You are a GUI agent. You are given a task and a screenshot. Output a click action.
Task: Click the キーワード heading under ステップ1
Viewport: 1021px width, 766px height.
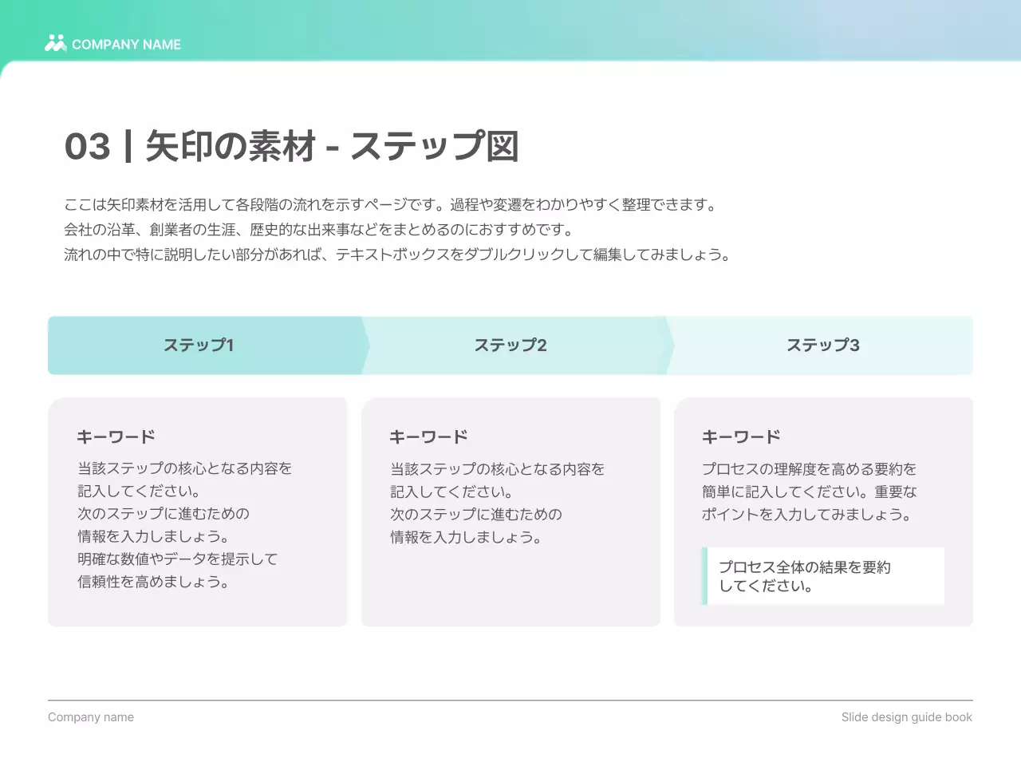(x=116, y=436)
